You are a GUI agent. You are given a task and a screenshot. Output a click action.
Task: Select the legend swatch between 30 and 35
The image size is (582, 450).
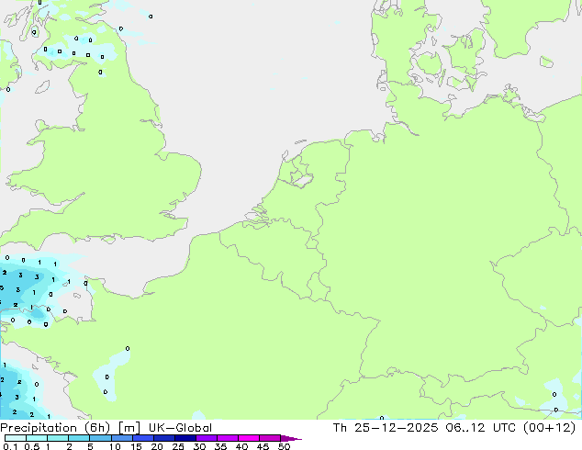210,438
